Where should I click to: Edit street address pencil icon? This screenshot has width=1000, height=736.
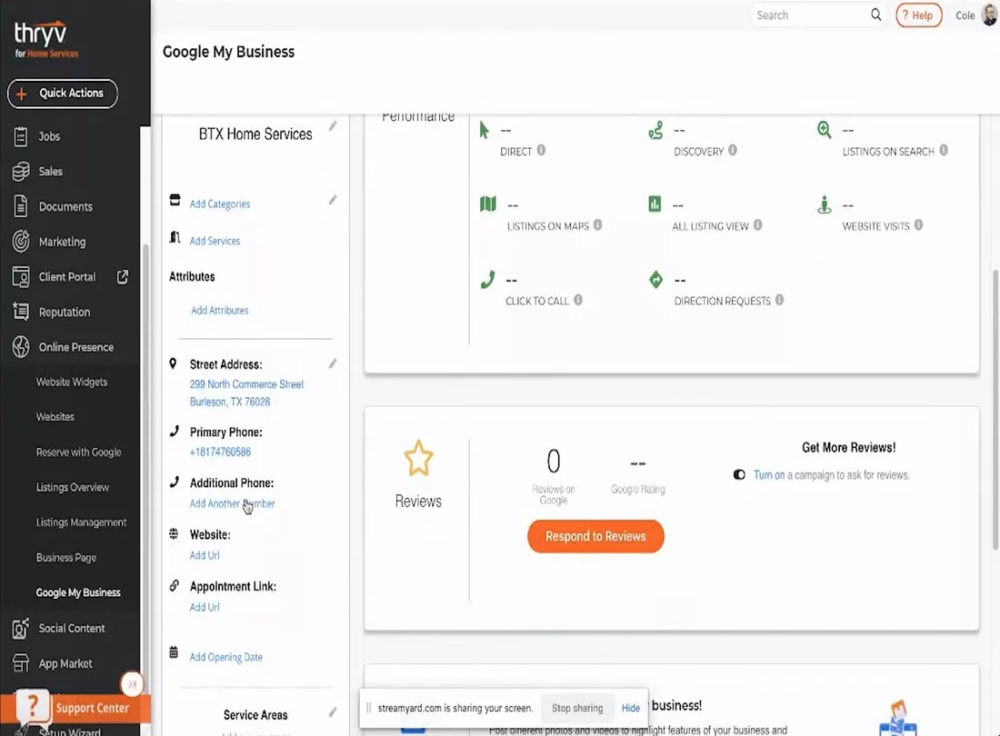pos(333,363)
